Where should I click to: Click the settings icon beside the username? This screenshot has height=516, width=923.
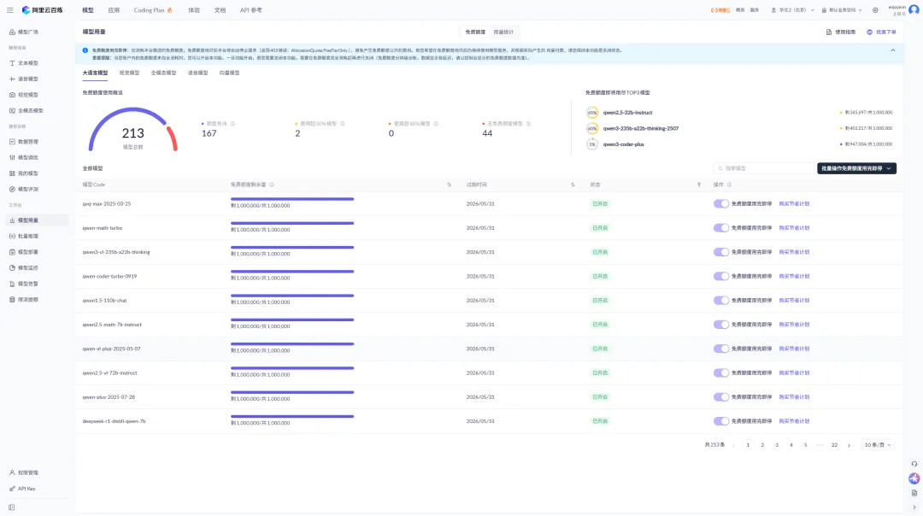click(x=875, y=10)
